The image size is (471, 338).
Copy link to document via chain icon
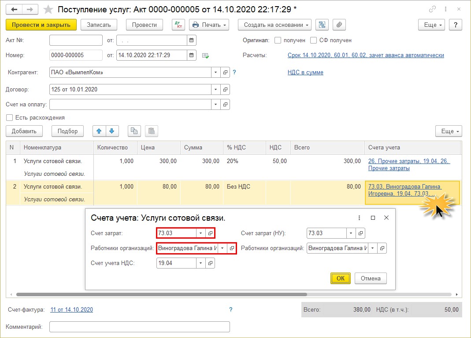(432, 9)
